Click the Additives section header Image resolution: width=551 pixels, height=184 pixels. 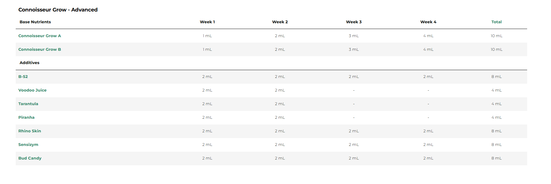click(29, 63)
